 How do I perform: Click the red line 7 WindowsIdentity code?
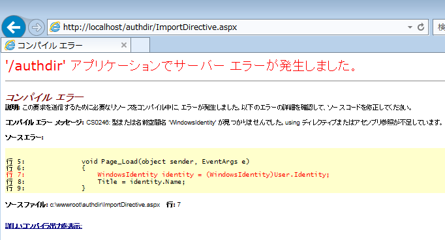point(213,175)
